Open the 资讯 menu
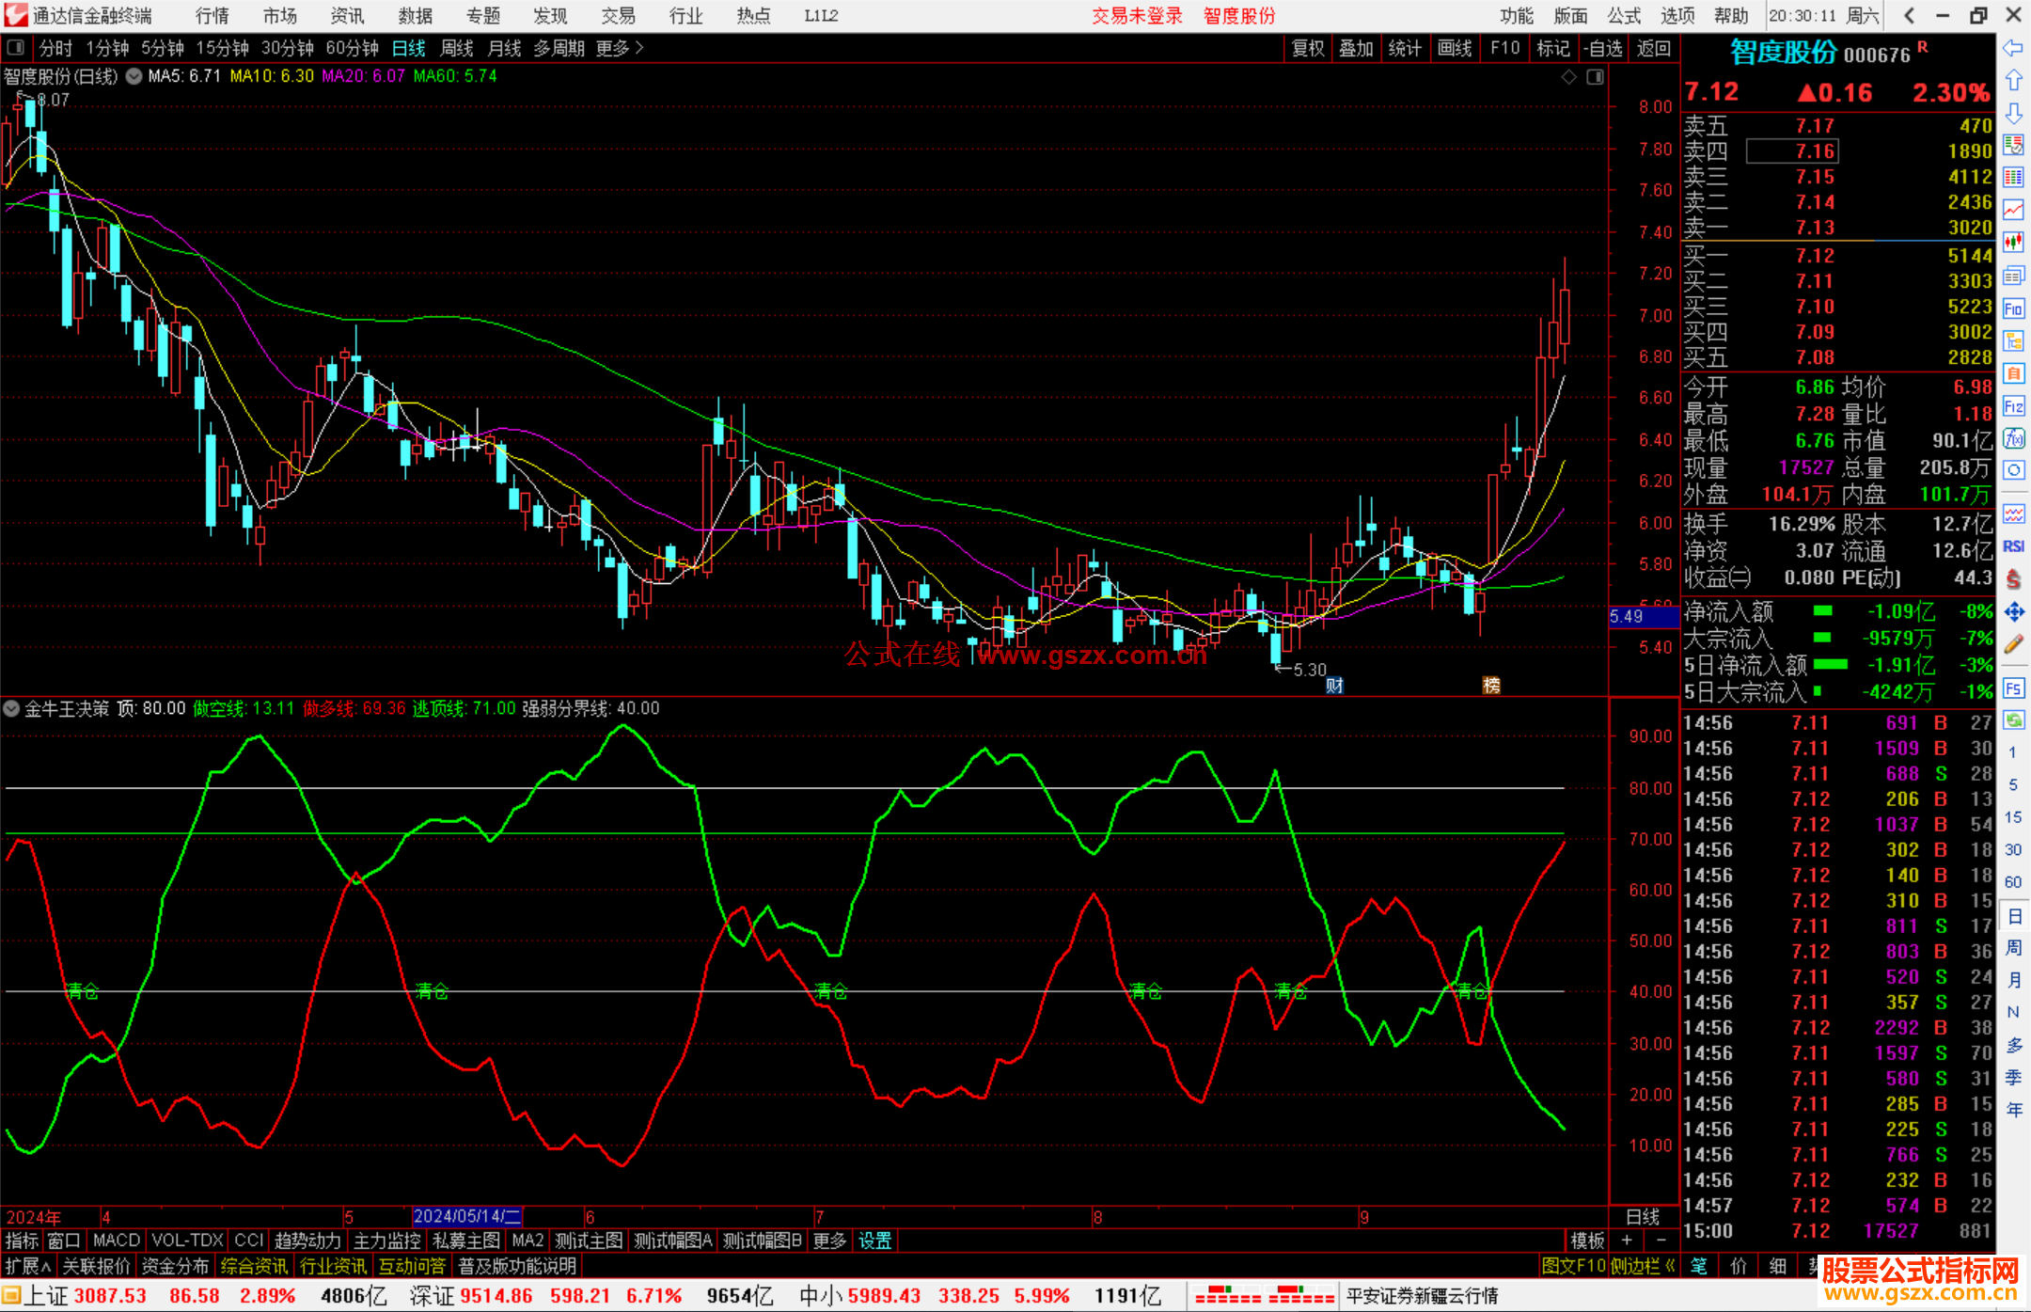Image resolution: width=2031 pixels, height=1312 pixels. click(x=347, y=16)
